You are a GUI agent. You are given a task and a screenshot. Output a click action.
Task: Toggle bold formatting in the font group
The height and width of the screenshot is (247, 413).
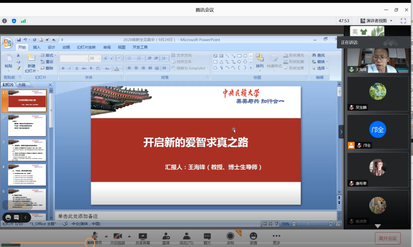coord(63,69)
